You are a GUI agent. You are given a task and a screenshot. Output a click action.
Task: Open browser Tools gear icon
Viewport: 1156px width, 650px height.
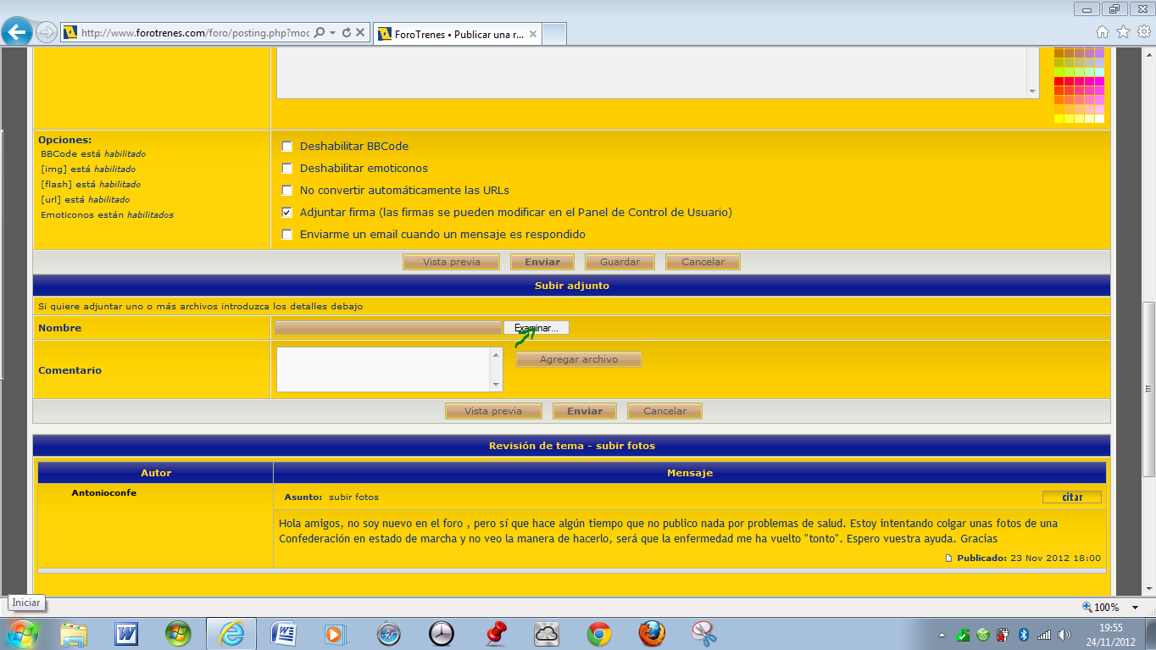(x=1144, y=32)
